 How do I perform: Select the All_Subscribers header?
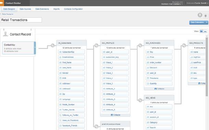pyautogui.click(x=72, y=43)
